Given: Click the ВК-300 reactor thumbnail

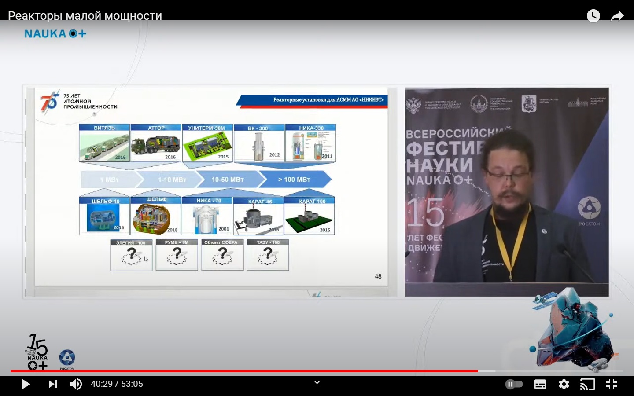Looking at the screenshot, I should pos(259,143).
